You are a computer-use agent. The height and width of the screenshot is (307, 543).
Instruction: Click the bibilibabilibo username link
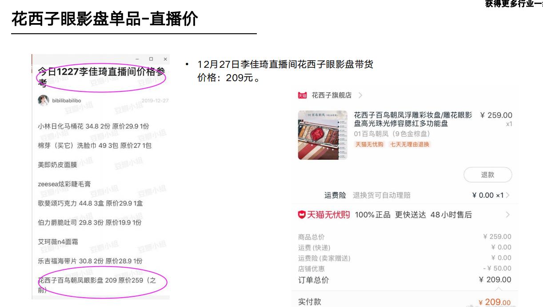pos(67,101)
